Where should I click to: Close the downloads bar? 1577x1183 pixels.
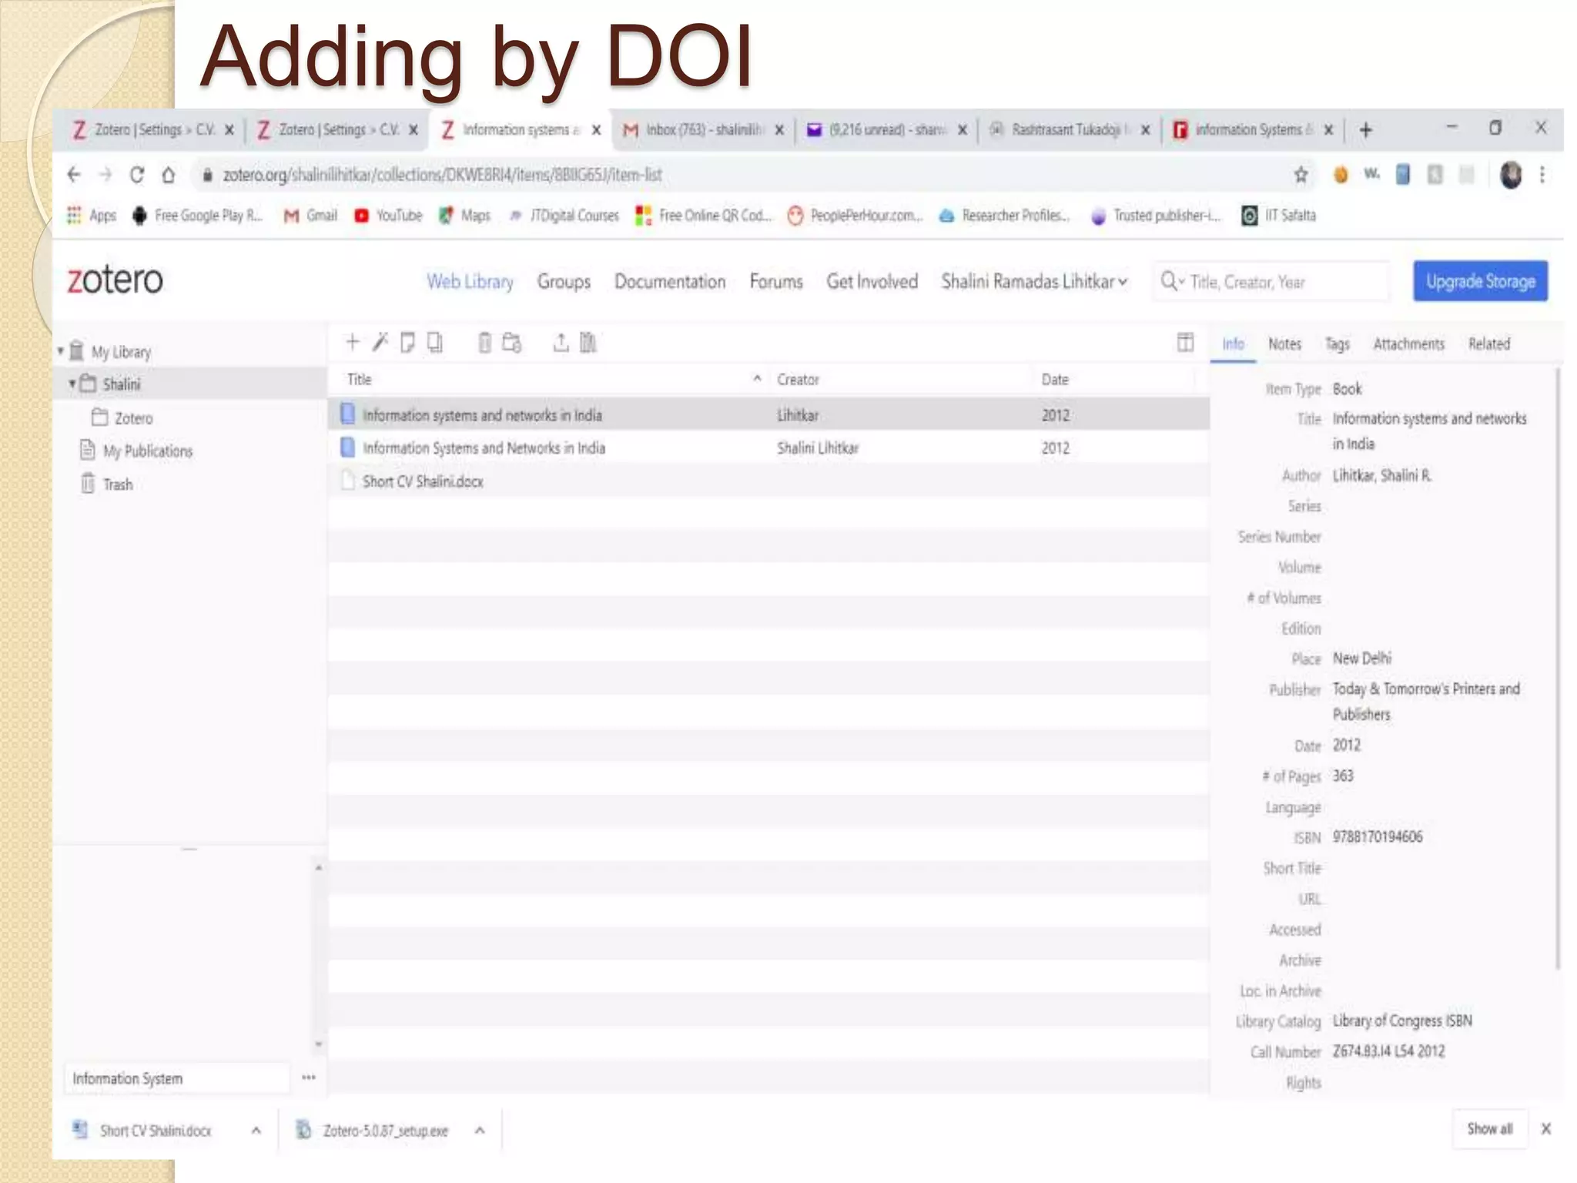click(x=1545, y=1128)
